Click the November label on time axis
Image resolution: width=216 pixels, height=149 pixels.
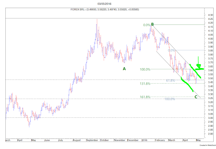tap(119, 140)
